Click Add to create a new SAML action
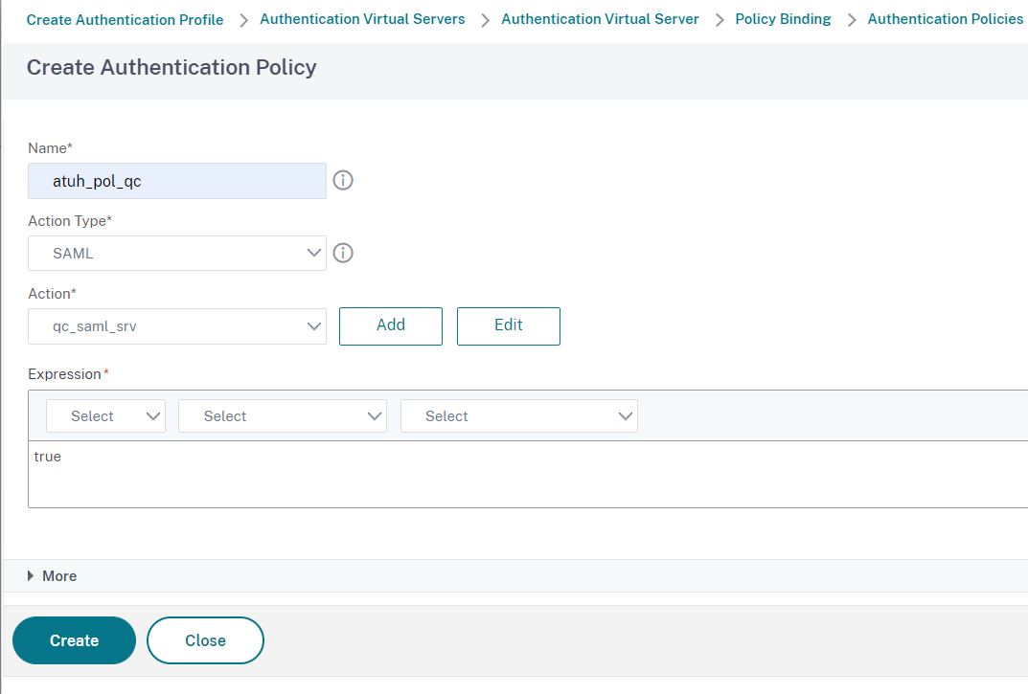This screenshot has height=694, width=1028. 390,325
